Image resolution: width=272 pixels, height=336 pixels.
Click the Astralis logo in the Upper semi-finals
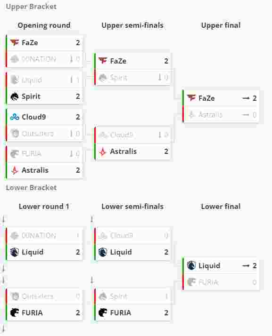(x=103, y=152)
